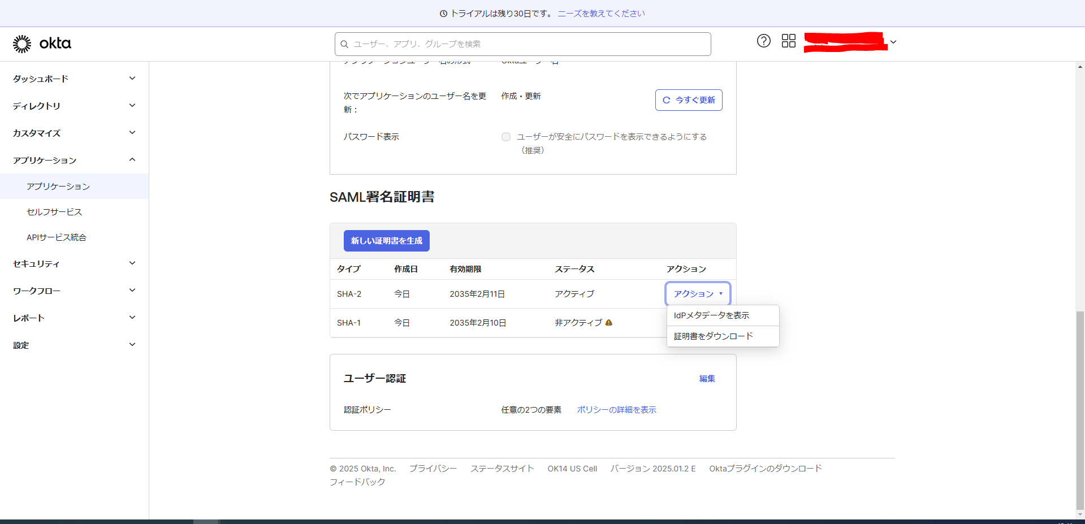Select IdPメタデータを表示 from the menu

point(723,315)
